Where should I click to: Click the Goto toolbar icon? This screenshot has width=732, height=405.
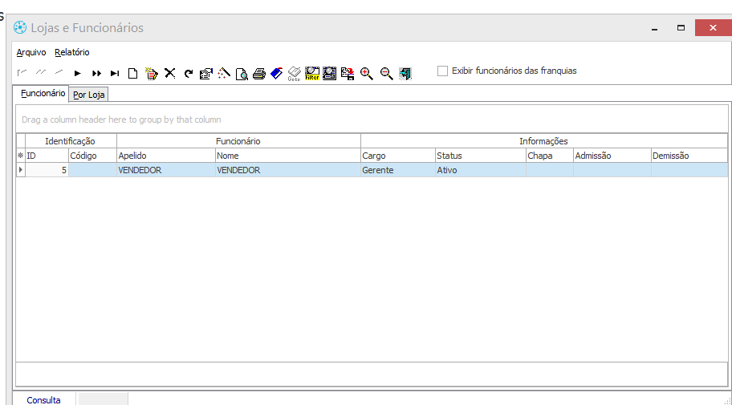(294, 74)
